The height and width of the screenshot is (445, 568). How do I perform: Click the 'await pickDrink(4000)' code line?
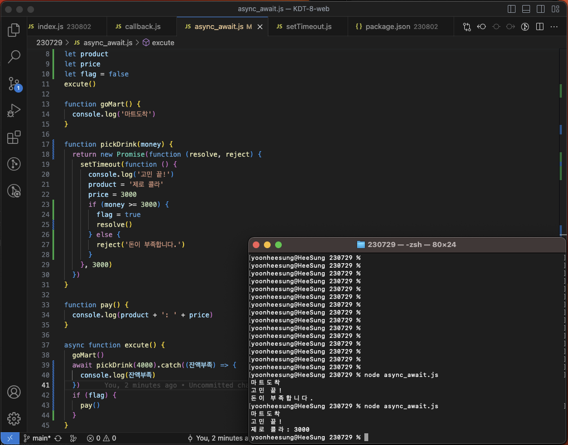point(155,365)
